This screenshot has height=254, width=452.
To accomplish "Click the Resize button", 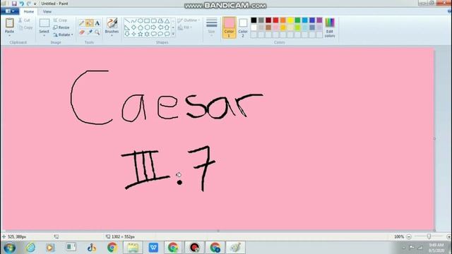I will (x=61, y=28).
